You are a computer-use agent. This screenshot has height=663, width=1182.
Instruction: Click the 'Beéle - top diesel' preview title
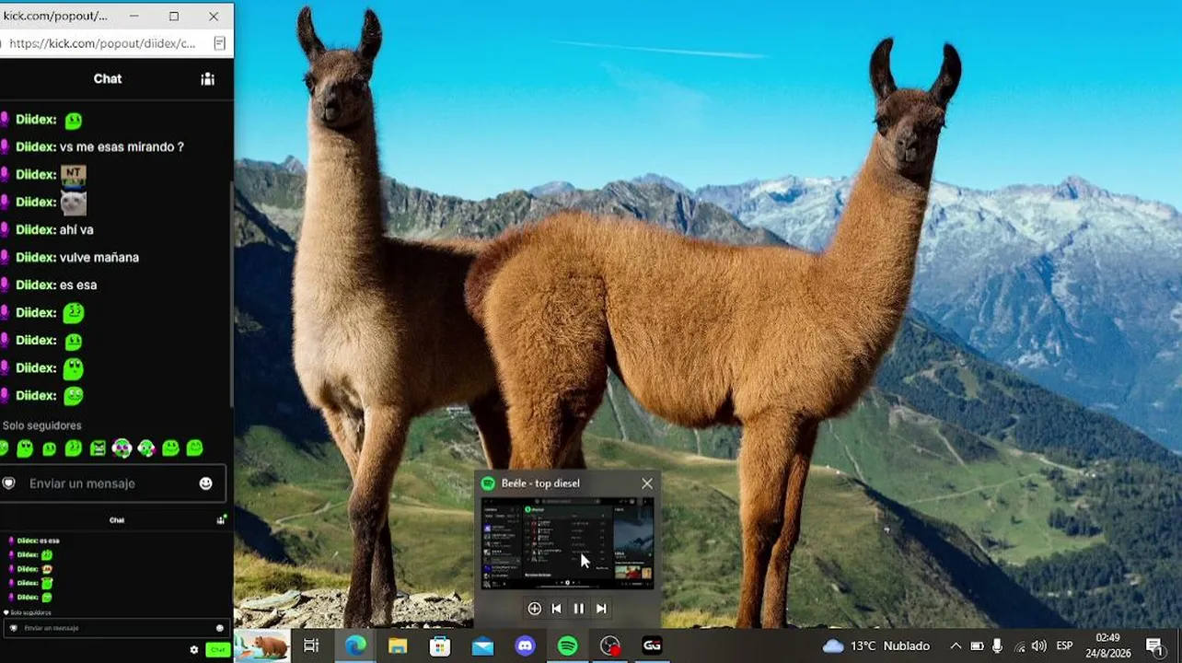click(540, 483)
